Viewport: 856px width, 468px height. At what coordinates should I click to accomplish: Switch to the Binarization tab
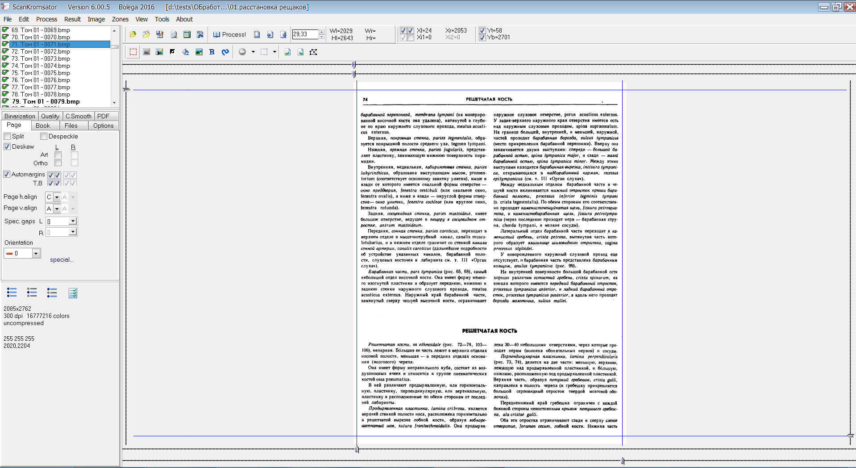coord(20,116)
